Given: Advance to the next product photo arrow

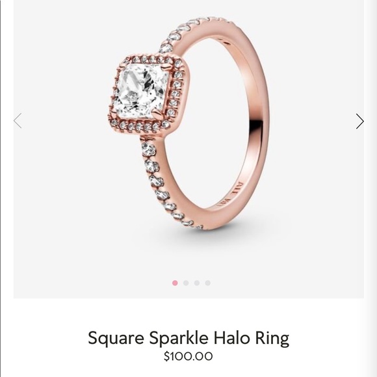Looking at the screenshot, I should (x=359, y=121).
